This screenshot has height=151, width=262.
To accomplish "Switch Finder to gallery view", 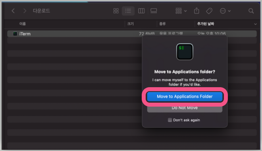I will click(x=154, y=11).
